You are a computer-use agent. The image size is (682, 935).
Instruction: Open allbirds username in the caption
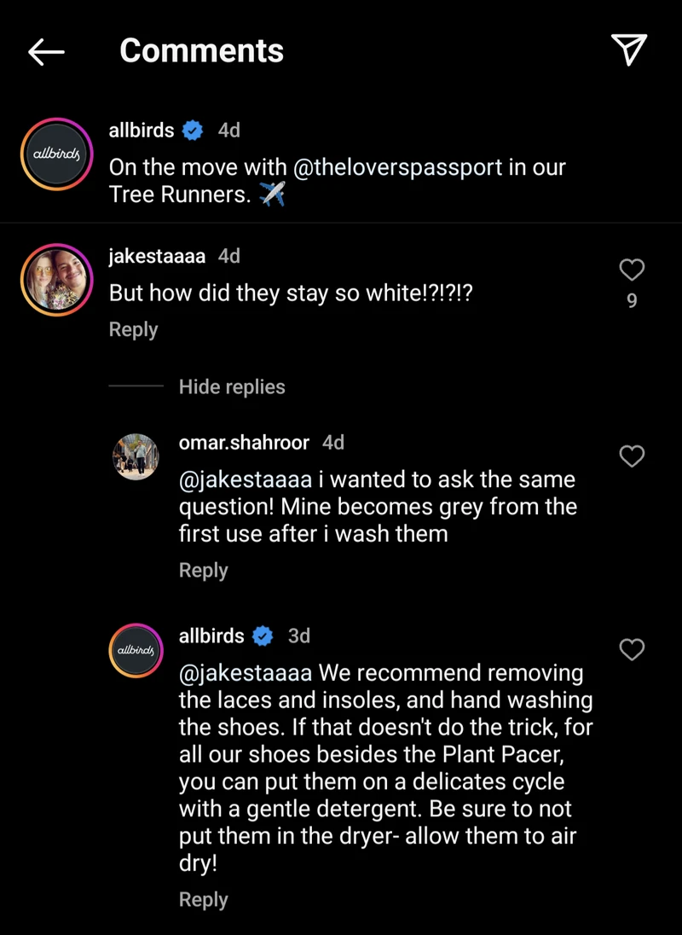(x=142, y=130)
